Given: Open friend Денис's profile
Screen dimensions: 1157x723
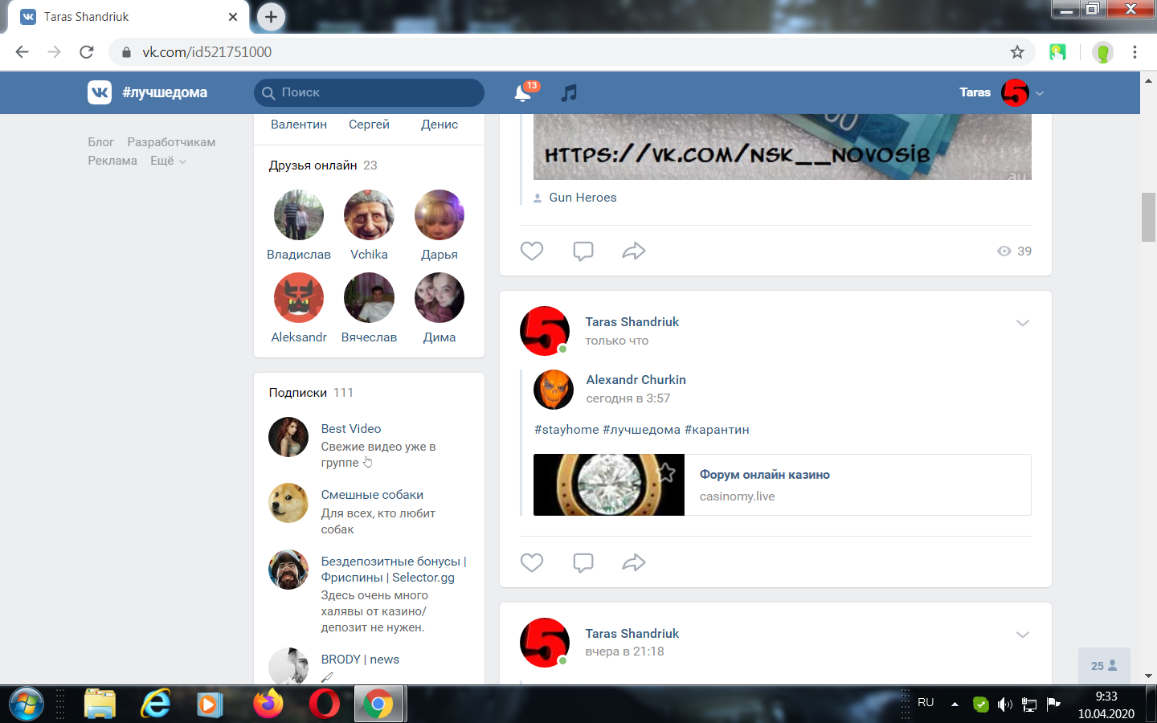Looking at the screenshot, I should 439,125.
